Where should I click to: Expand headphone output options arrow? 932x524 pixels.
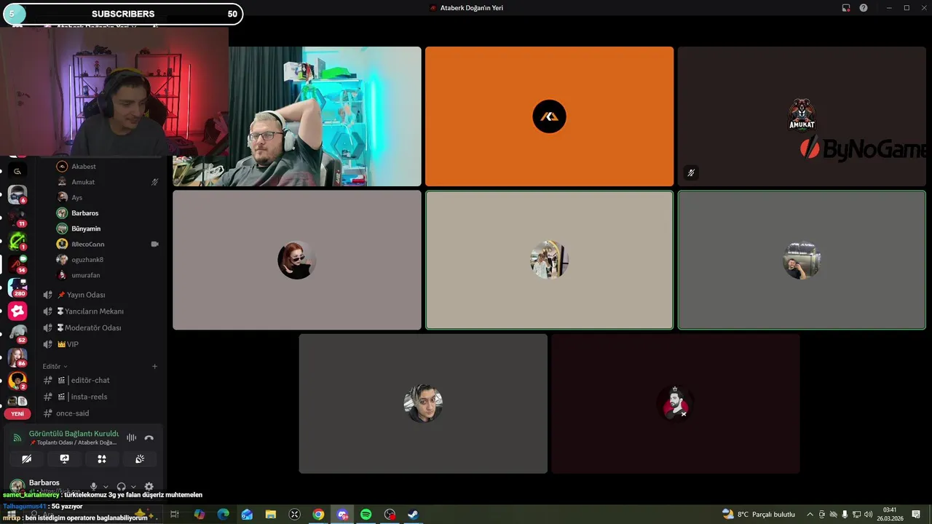(133, 486)
